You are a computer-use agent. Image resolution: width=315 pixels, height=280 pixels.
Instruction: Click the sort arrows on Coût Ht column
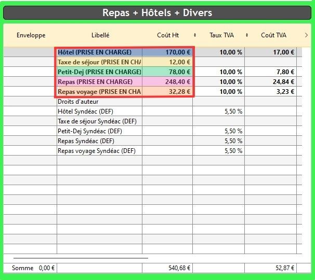click(x=195, y=35)
